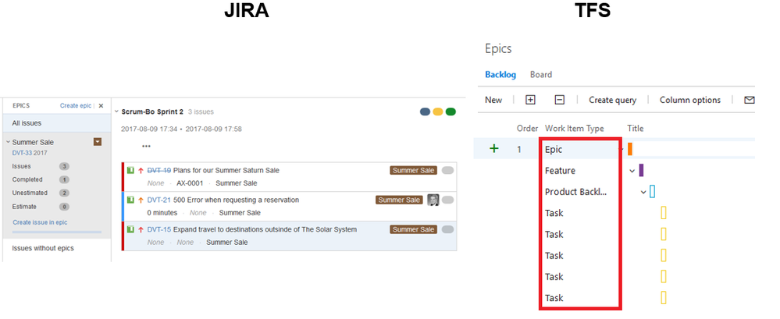Click the collapse all minus icon
The height and width of the screenshot is (319, 780).
[x=560, y=100]
